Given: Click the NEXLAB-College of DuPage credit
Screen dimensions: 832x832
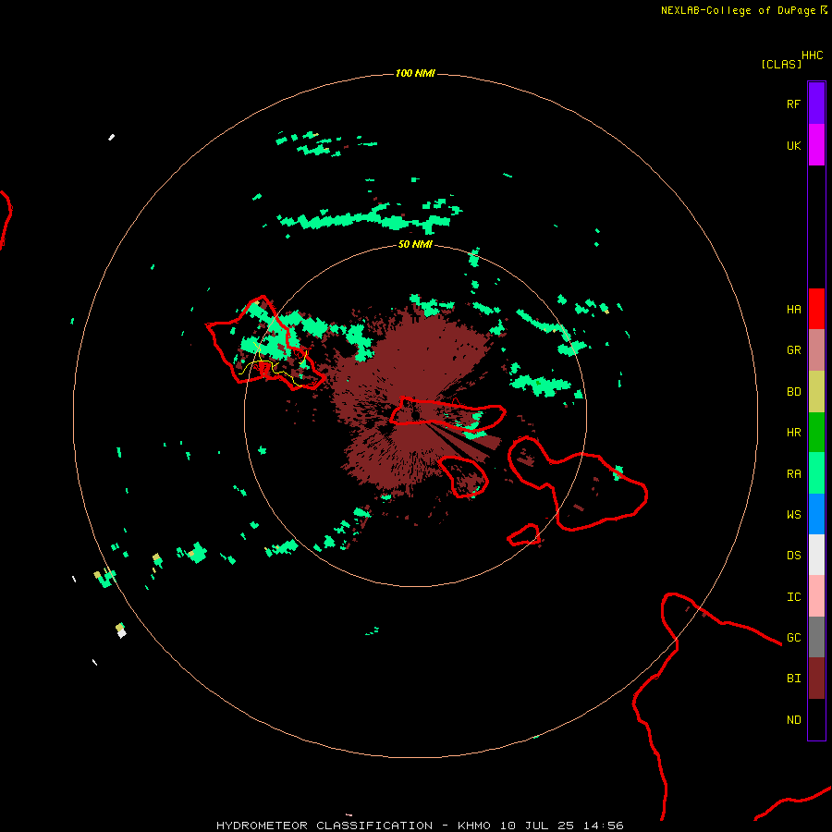Looking at the screenshot, I should (x=738, y=10).
